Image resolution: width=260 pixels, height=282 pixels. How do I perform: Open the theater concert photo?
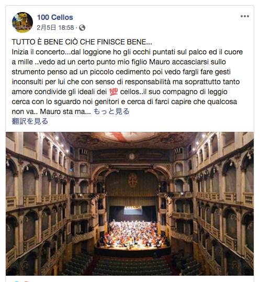130,204
